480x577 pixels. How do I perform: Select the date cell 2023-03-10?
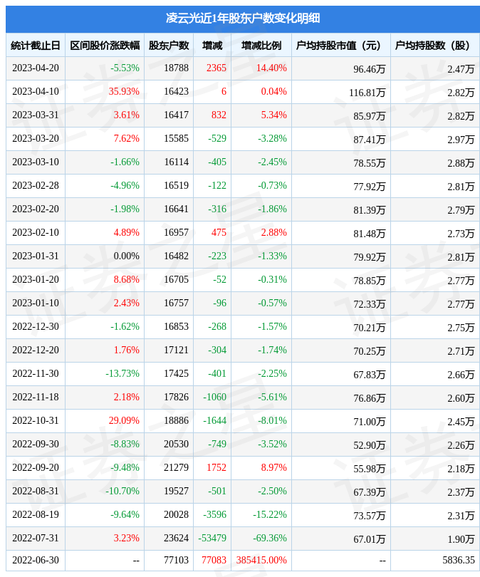click(x=36, y=162)
